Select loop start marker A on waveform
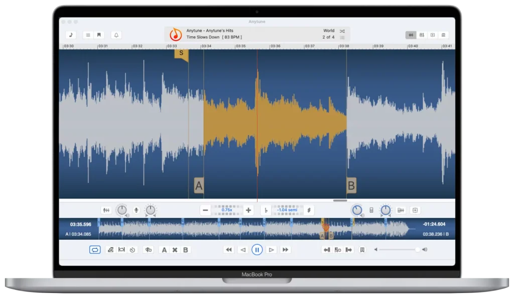This screenshot has height=298, width=514. 199,186
